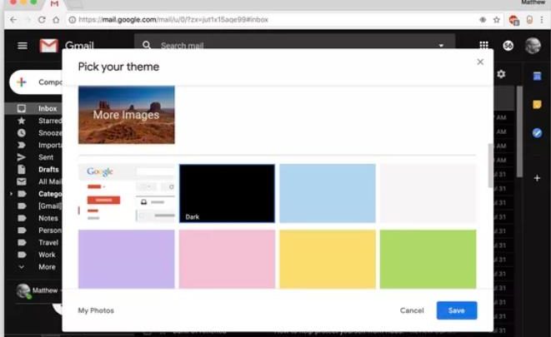
Task: Select the Dark theme swatch
Action: coord(227,193)
